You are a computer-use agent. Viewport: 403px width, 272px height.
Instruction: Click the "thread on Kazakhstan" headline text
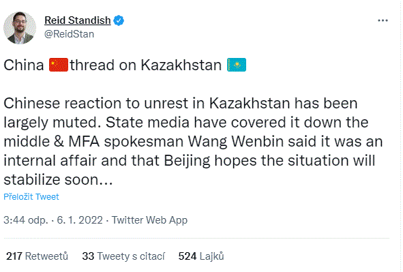pyautogui.click(x=146, y=65)
